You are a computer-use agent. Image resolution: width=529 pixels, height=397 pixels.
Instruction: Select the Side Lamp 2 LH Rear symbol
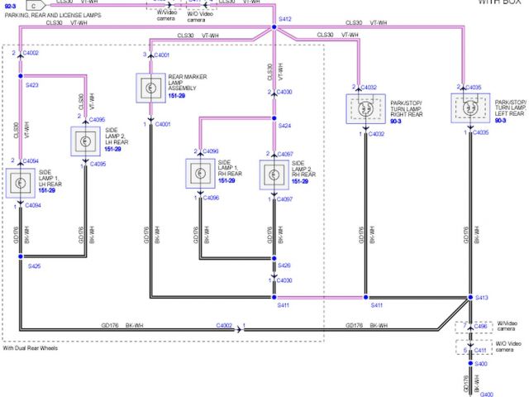(x=86, y=141)
